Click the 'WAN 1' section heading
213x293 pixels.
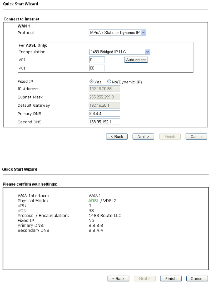(x=24, y=26)
